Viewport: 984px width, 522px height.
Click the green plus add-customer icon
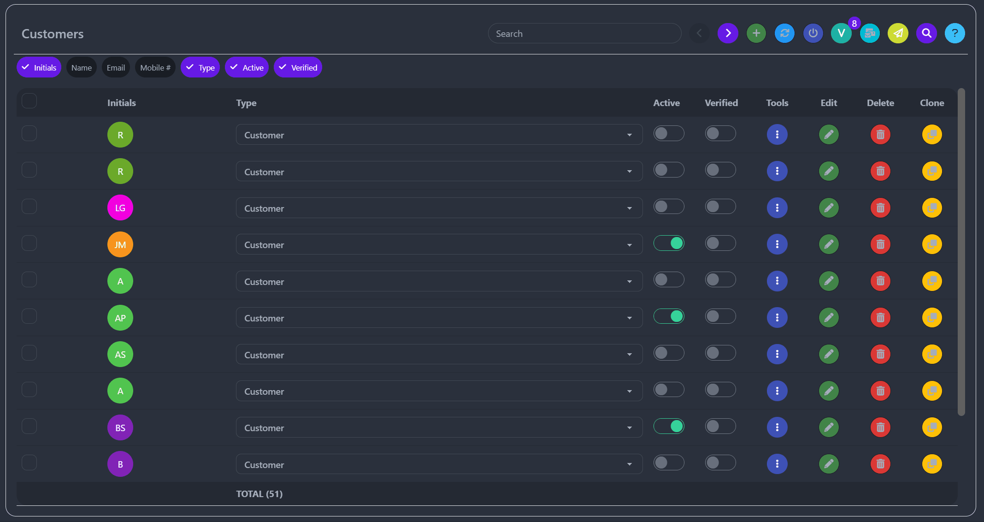tap(756, 33)
